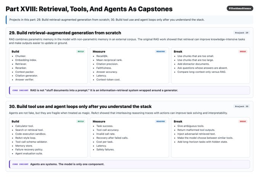This screenshot has width=259, height=177.
Task: Select the Mean reciprocal rank item
Action: (x=109, y=60)
